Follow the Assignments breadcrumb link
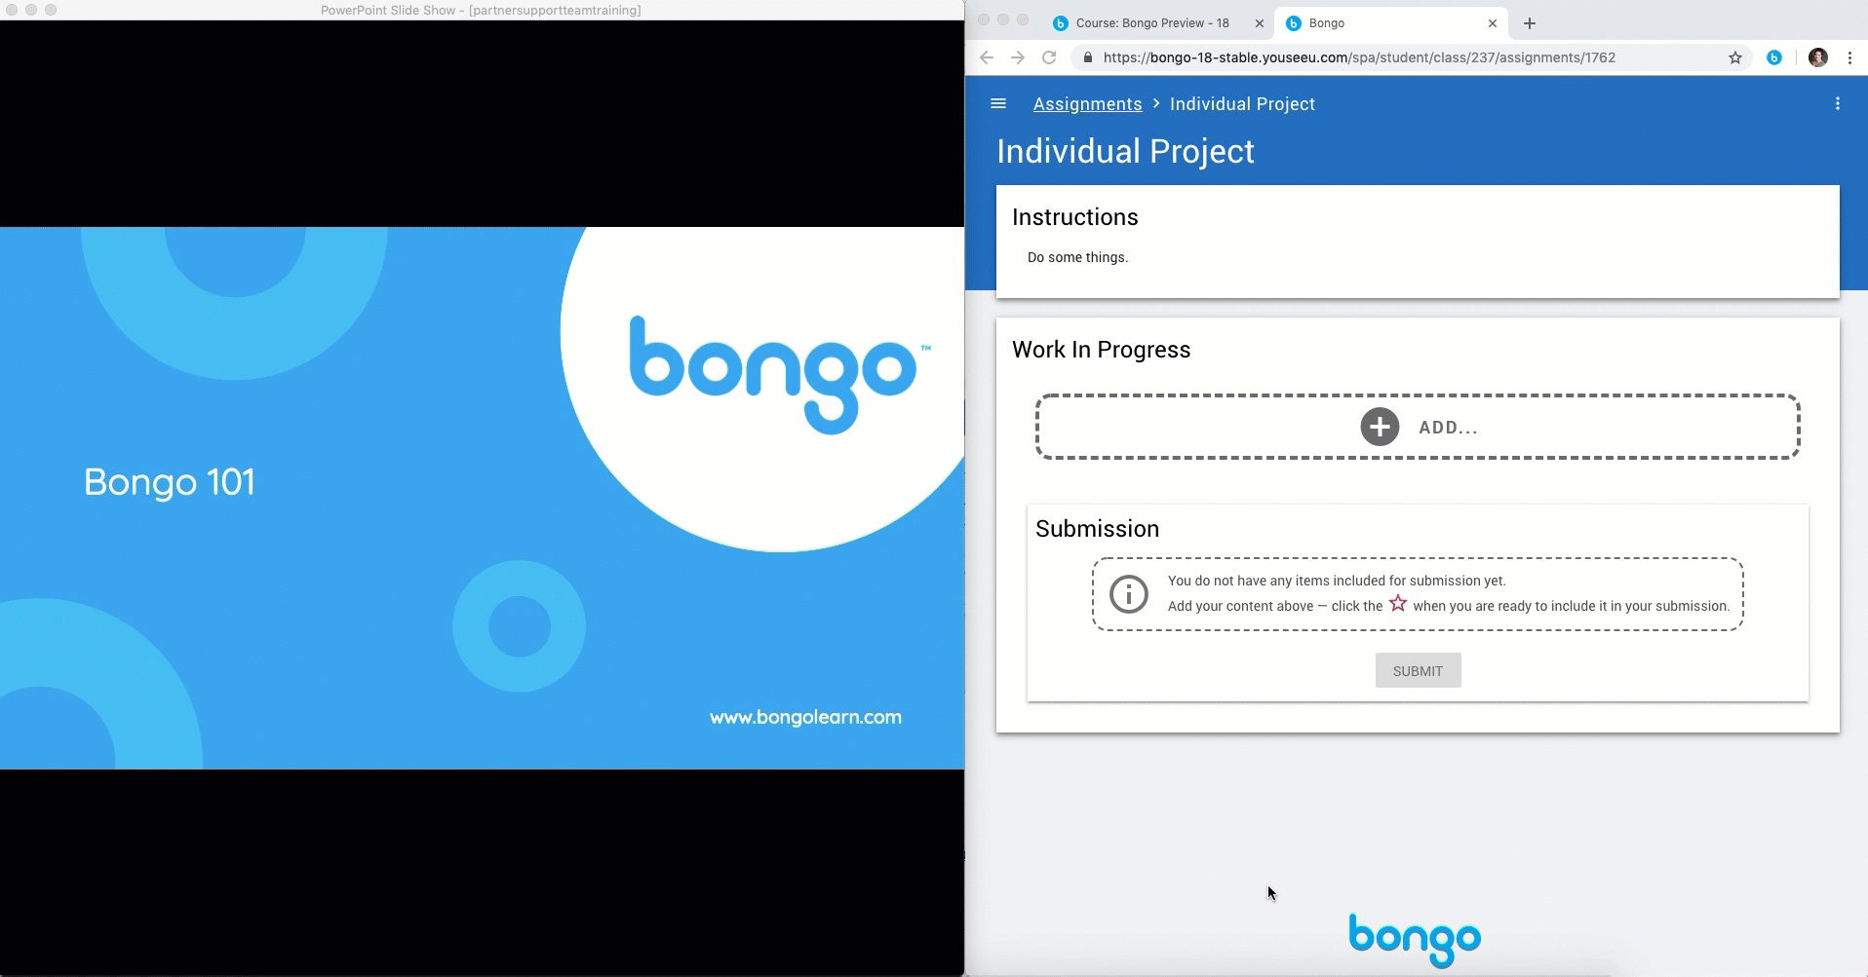 point(1087,104)
